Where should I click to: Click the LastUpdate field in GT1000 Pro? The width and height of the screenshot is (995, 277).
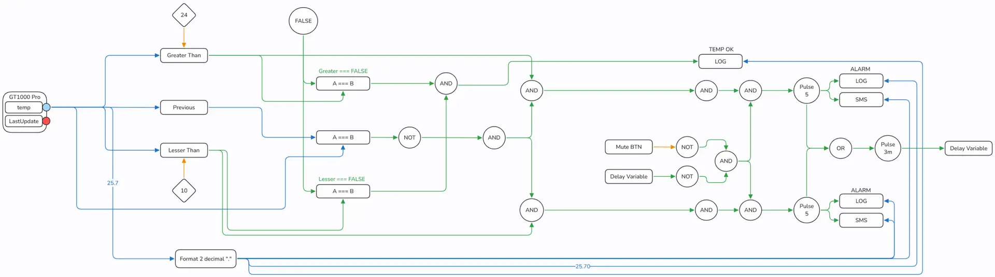click(x=24, y=121)
